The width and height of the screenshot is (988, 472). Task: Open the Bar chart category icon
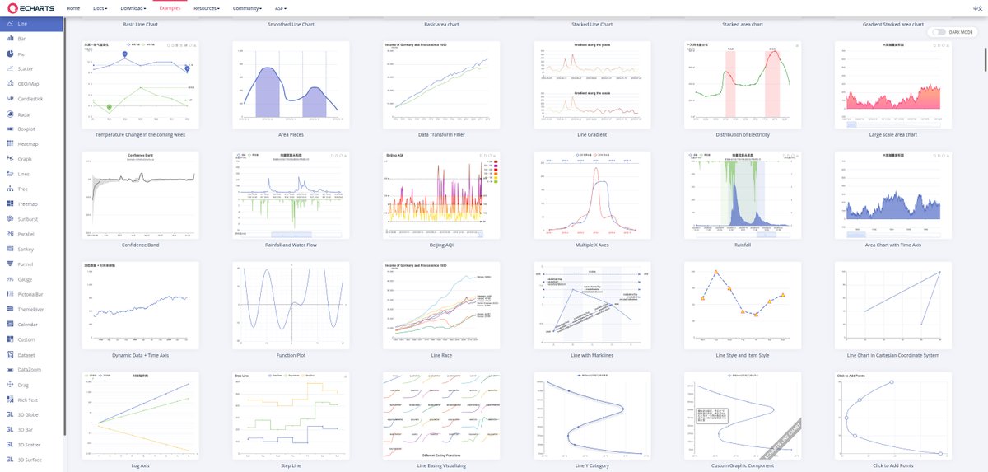click(8, 39)
